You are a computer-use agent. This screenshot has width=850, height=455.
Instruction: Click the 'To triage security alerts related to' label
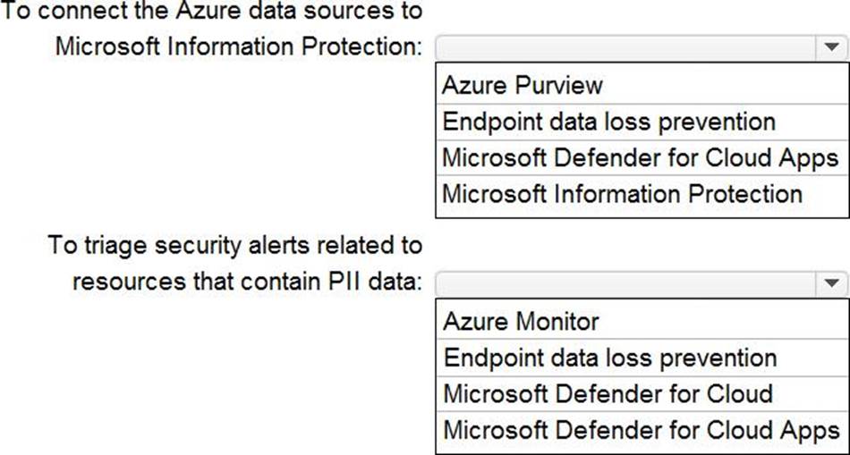pos(234,245)
